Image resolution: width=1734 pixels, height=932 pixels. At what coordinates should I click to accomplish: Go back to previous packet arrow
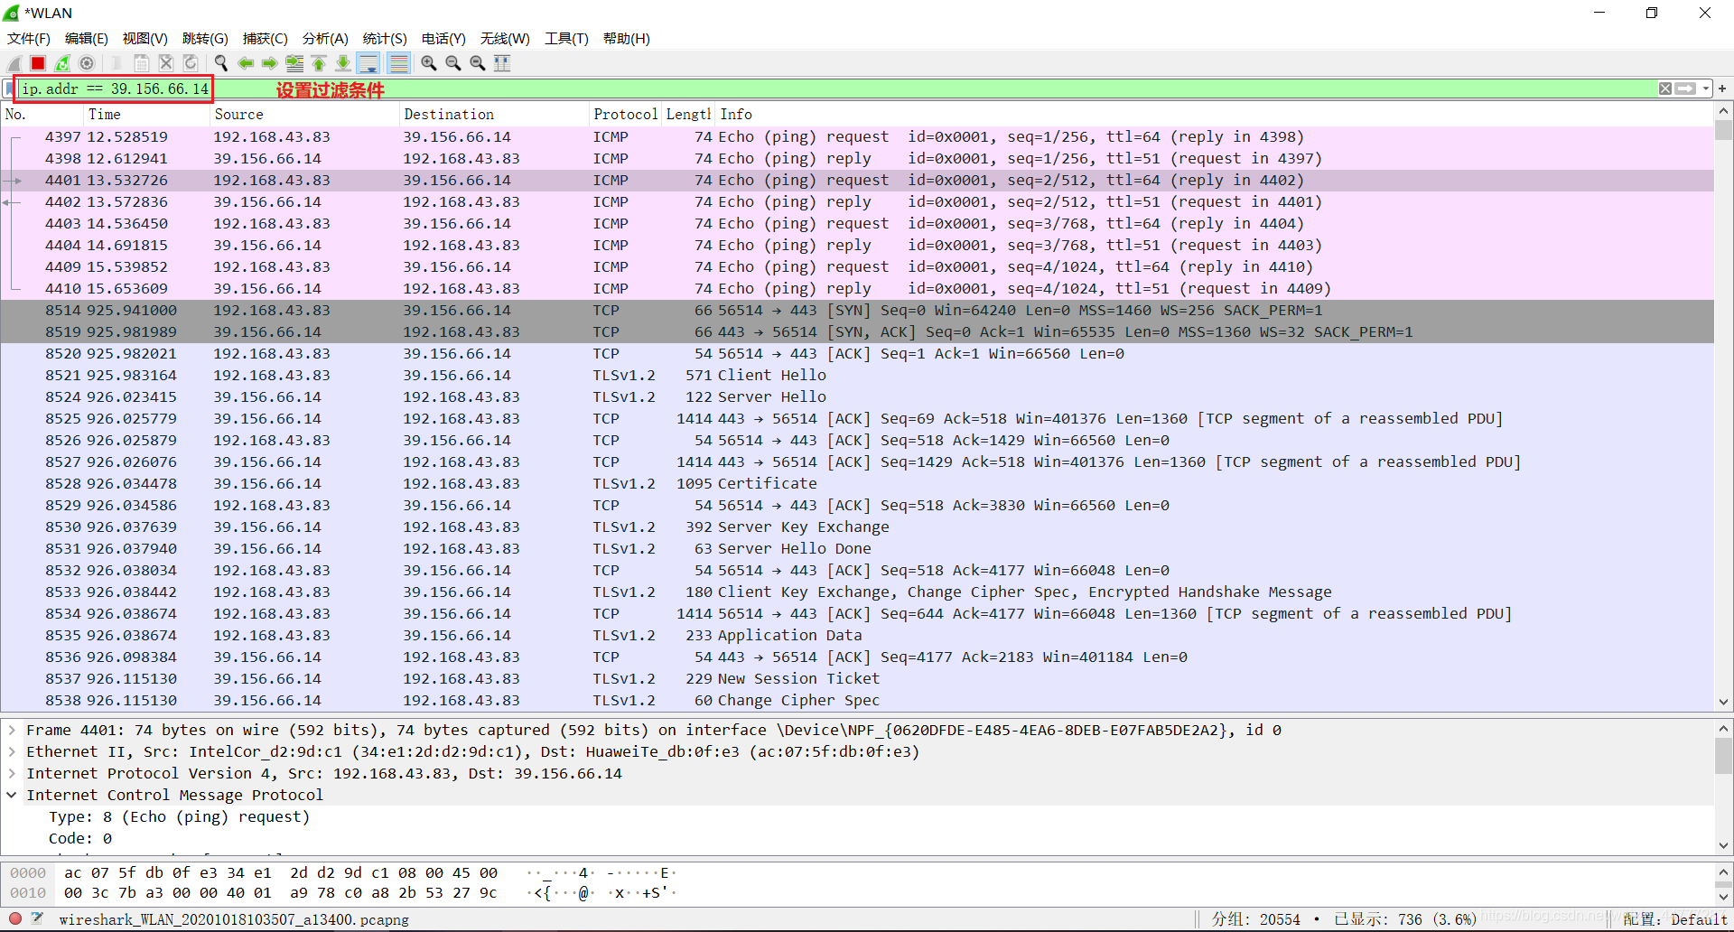(x=246, y=63)
